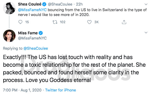Expand Miss Fame tweet options chevron
Image resolution: width=151 pixels, height=95 pixels.
146,33
